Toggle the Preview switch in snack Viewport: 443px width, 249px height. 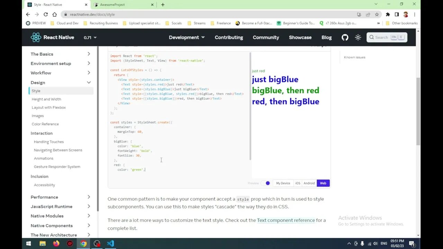click(x=266, y=183)
